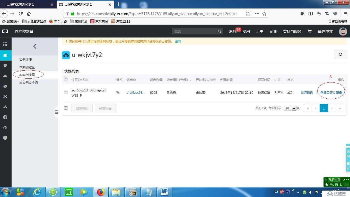
Task: Open a new browser tab
Action: point(119,4)
